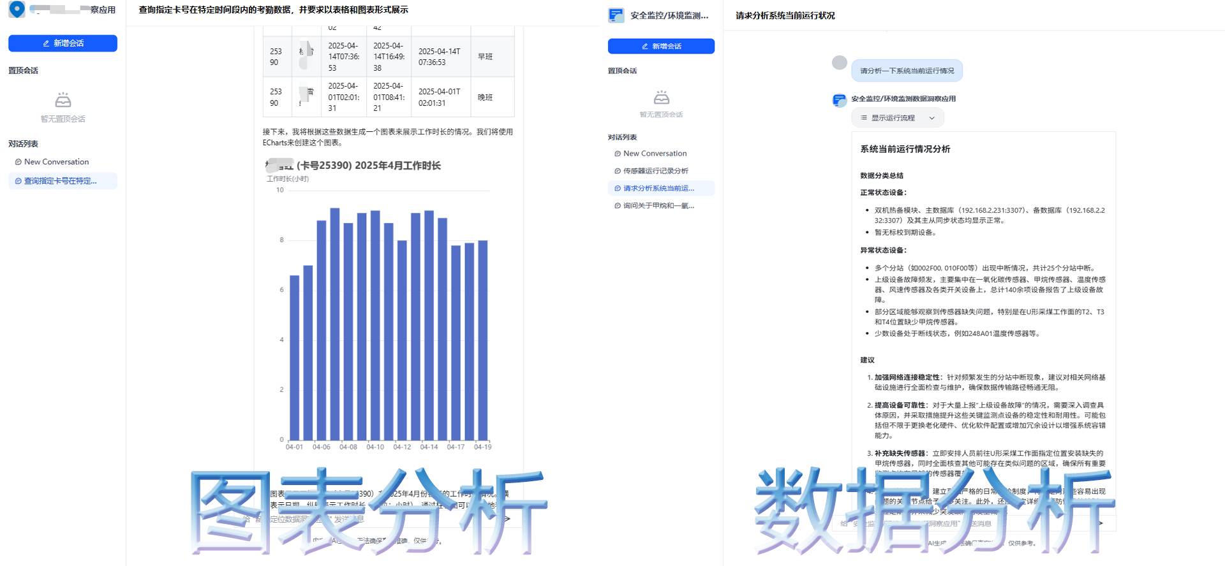Open the 询问关于甲烷和一氧... conversation
This screenshot has height=566, width=1225.
658,205
